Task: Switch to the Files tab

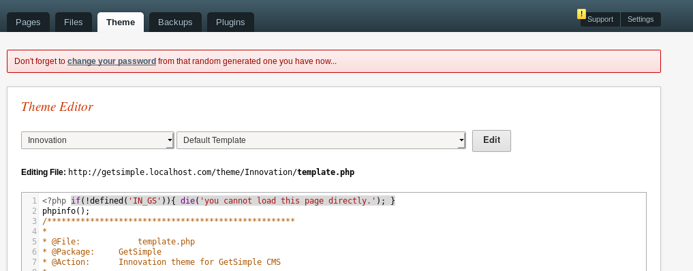Action: [74, 22]
